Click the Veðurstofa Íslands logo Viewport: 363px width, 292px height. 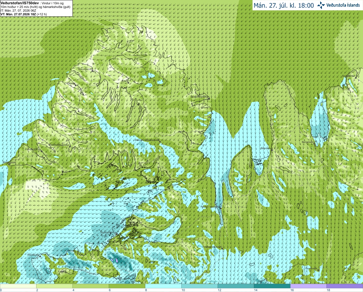point(338,5)
